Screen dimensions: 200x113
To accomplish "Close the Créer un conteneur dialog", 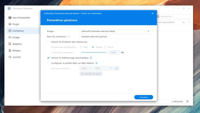I will pyautogui.click(x=152, y=13).
